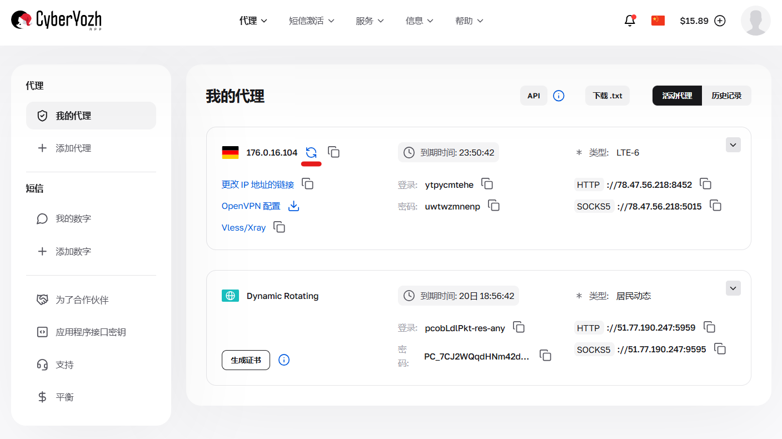Viewport: 782px width, 439px height.
Task: Copy the IP address 176.0.16.104
Action: 333,152
